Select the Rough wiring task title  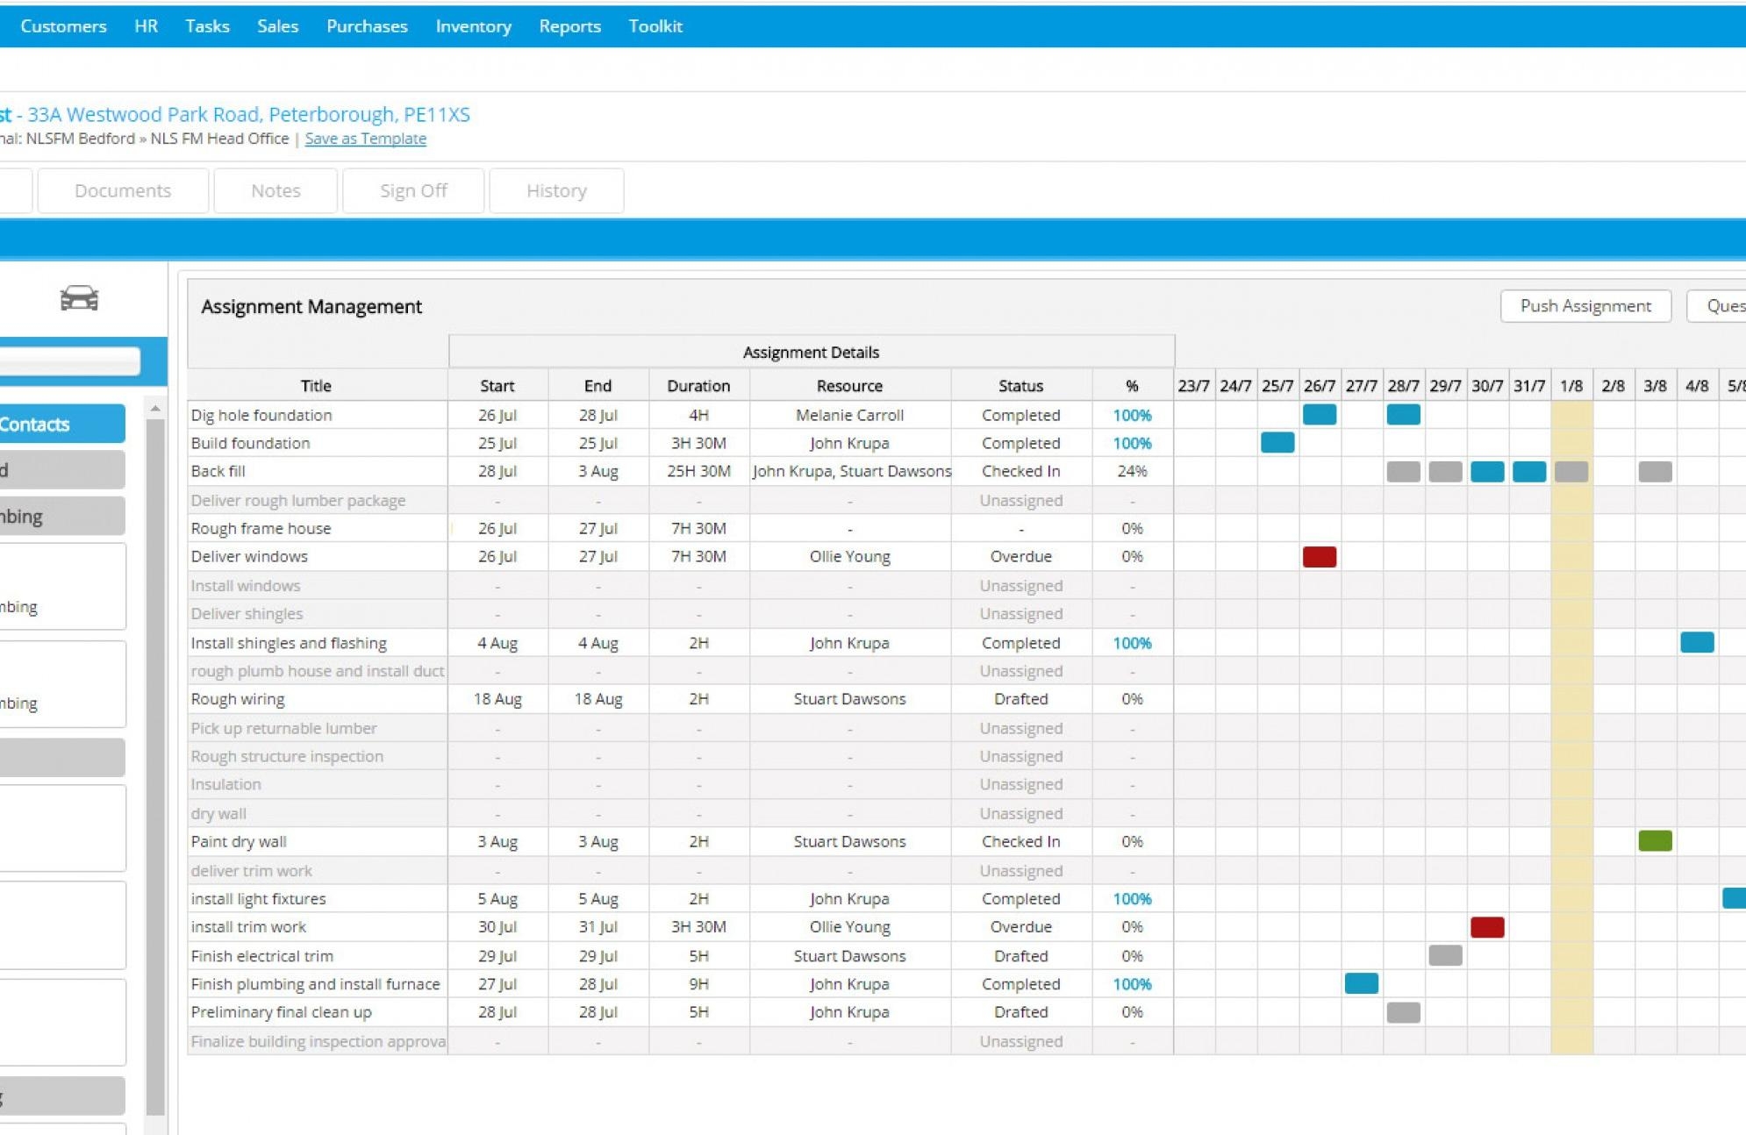[238, 698]
